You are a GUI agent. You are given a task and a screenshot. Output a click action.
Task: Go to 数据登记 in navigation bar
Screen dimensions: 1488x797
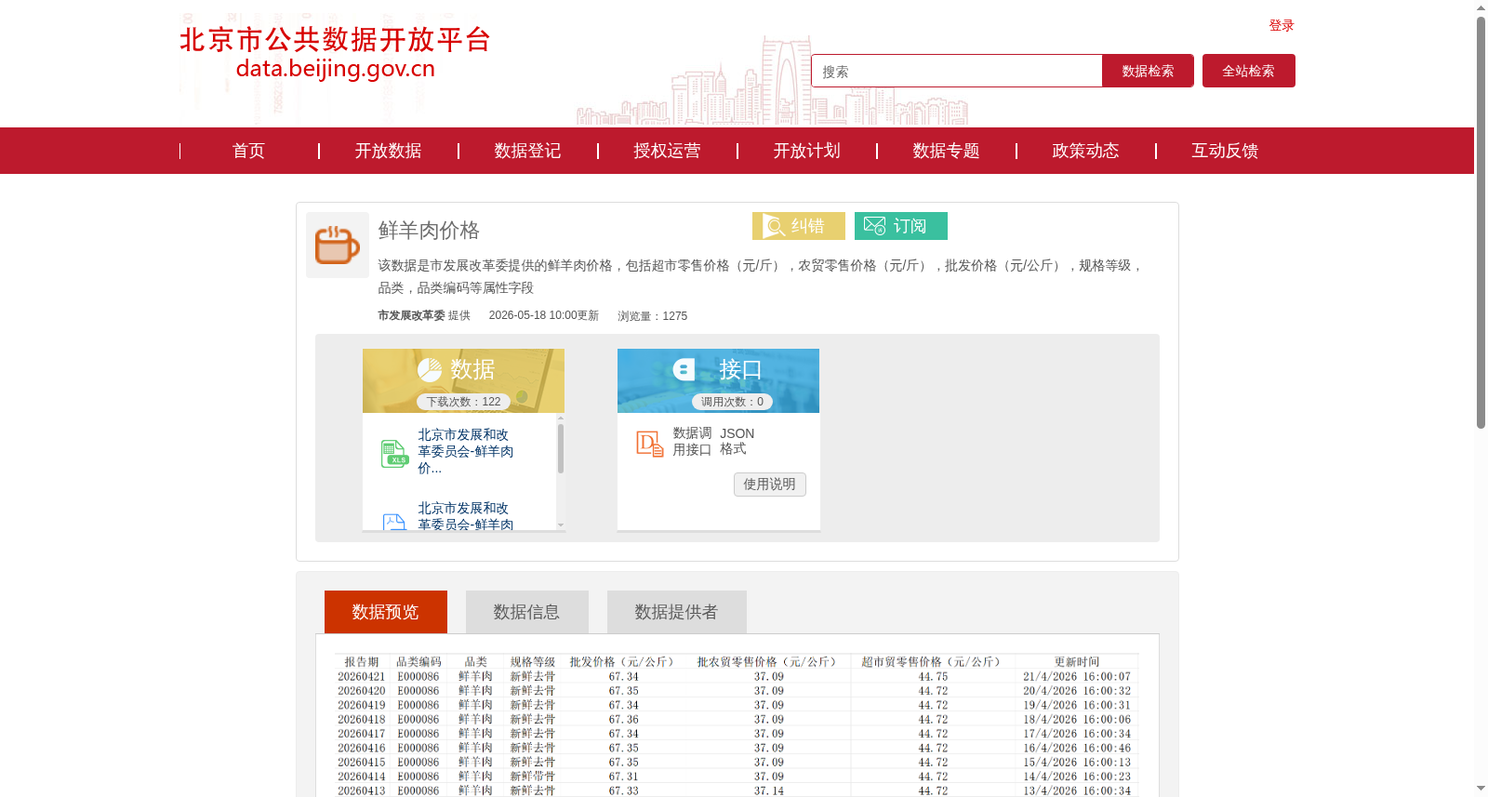coord(527,151)
